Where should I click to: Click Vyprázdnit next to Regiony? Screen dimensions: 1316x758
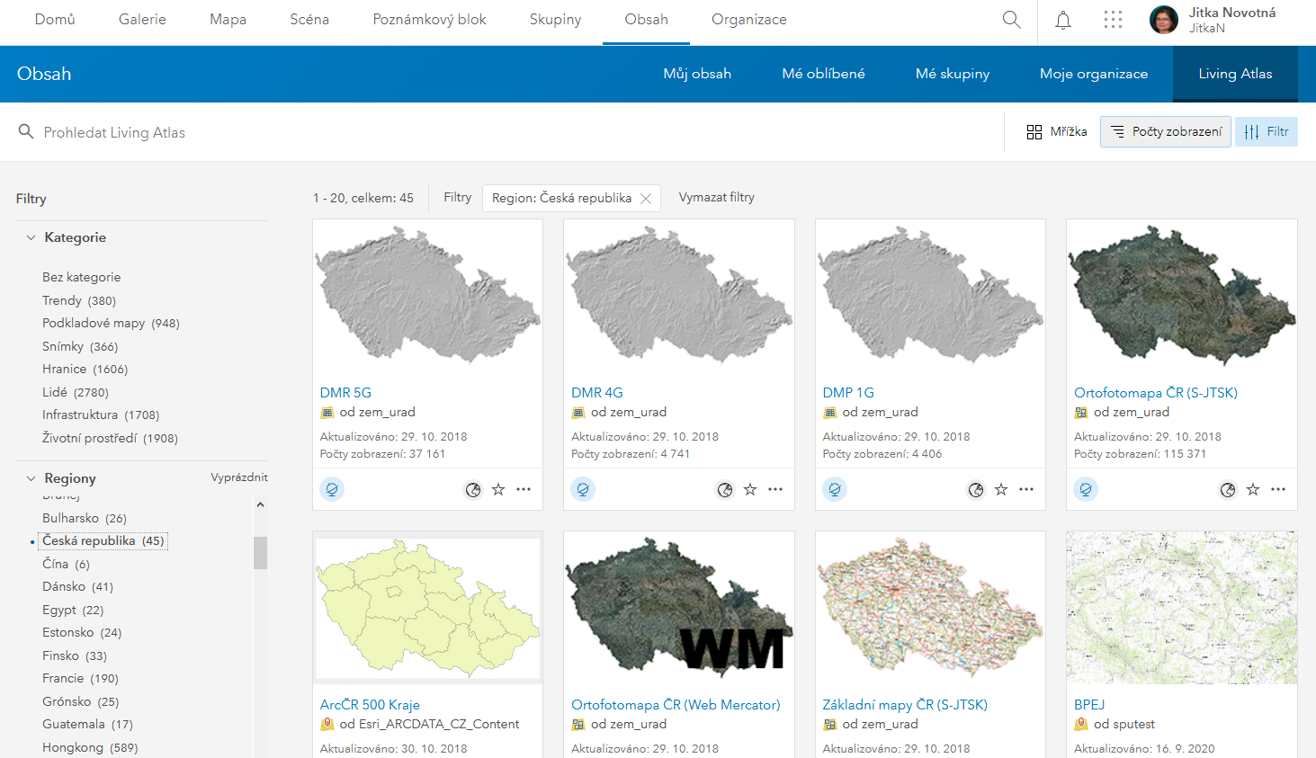(x=239, y=477)
